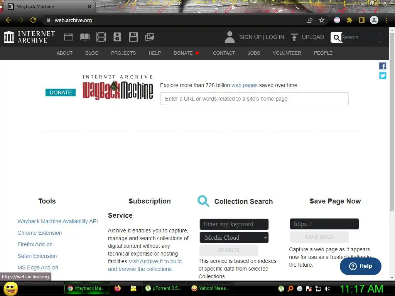Click the upload arrow icon

(294, 37)
